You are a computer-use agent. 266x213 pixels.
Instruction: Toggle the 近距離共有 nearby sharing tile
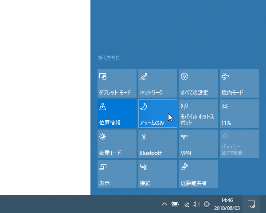coord(199,174)
